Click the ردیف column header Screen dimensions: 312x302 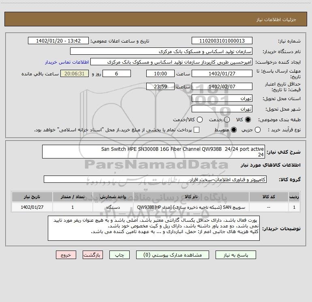click(294, 197)
